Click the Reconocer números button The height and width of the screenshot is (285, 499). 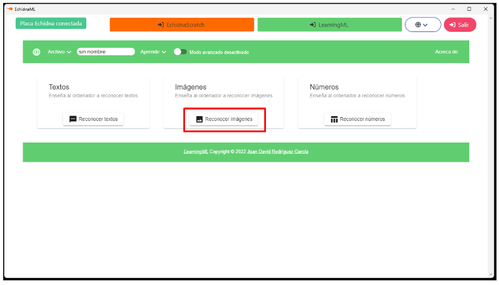point(357,119)
